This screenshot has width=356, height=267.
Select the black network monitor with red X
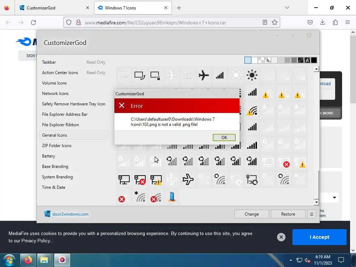140,180
